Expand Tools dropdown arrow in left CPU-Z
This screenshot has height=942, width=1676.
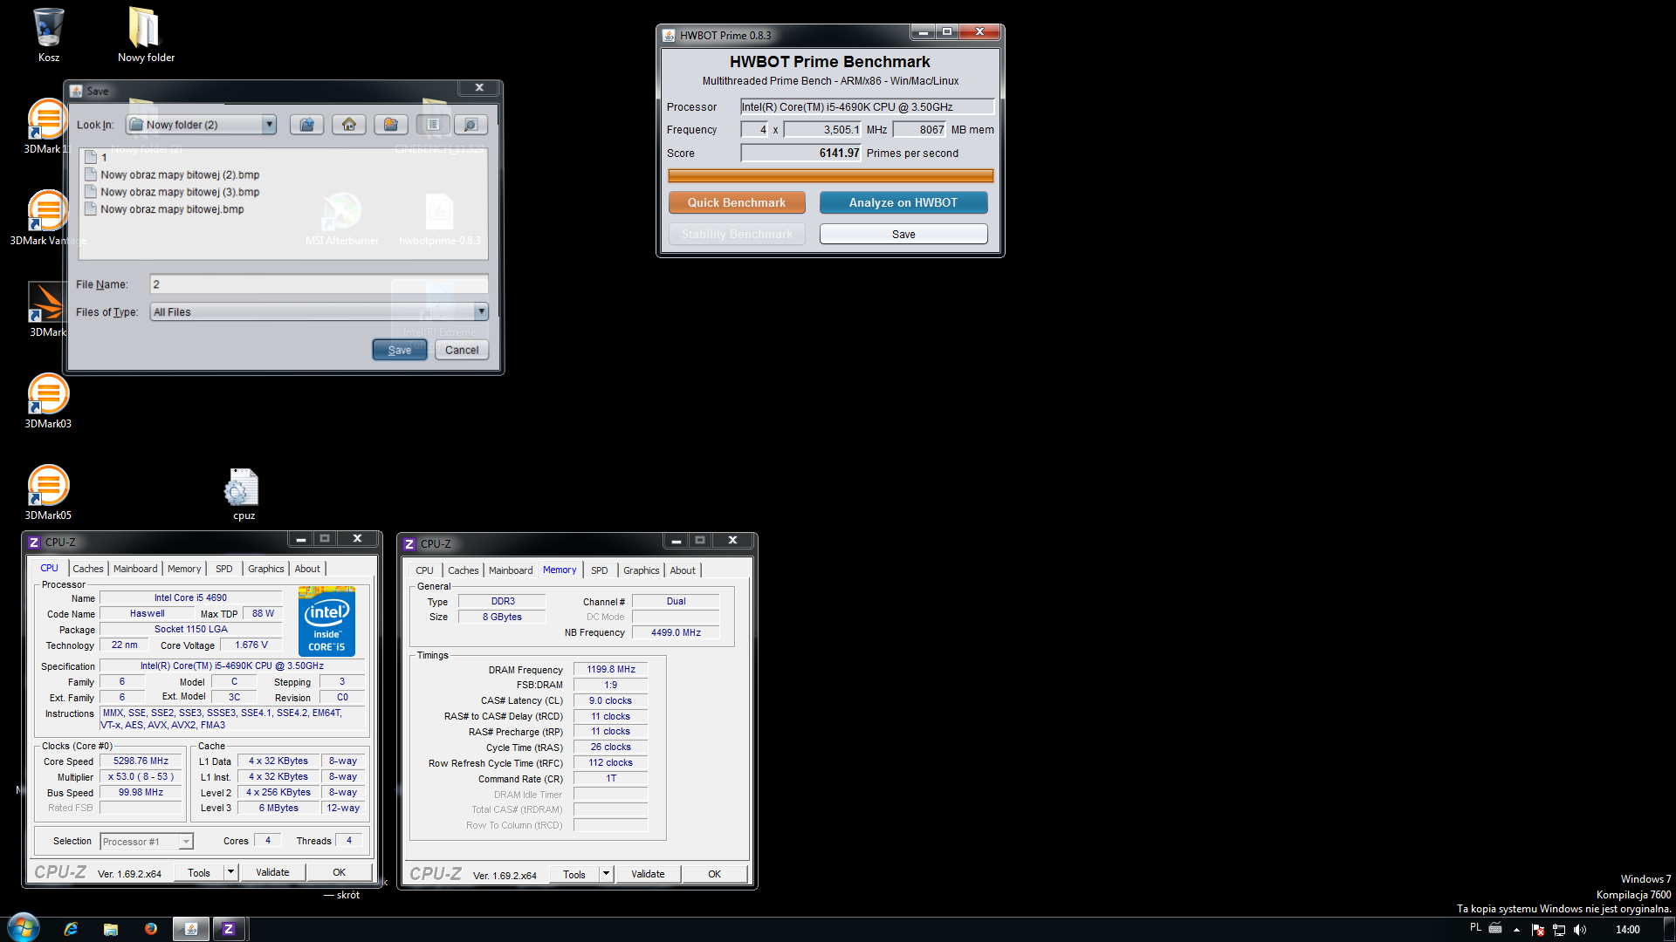(230, 872)
